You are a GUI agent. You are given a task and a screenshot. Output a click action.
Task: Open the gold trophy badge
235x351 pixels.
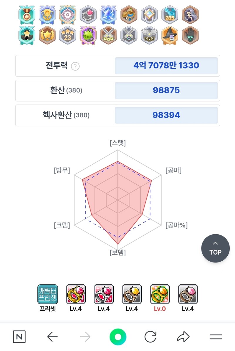[x=47, y=15]
